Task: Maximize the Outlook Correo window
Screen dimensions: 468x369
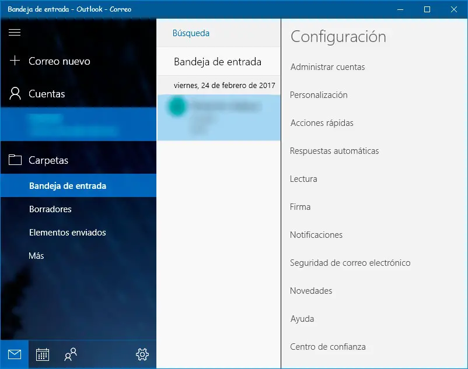Action: (x=427, y=9)
